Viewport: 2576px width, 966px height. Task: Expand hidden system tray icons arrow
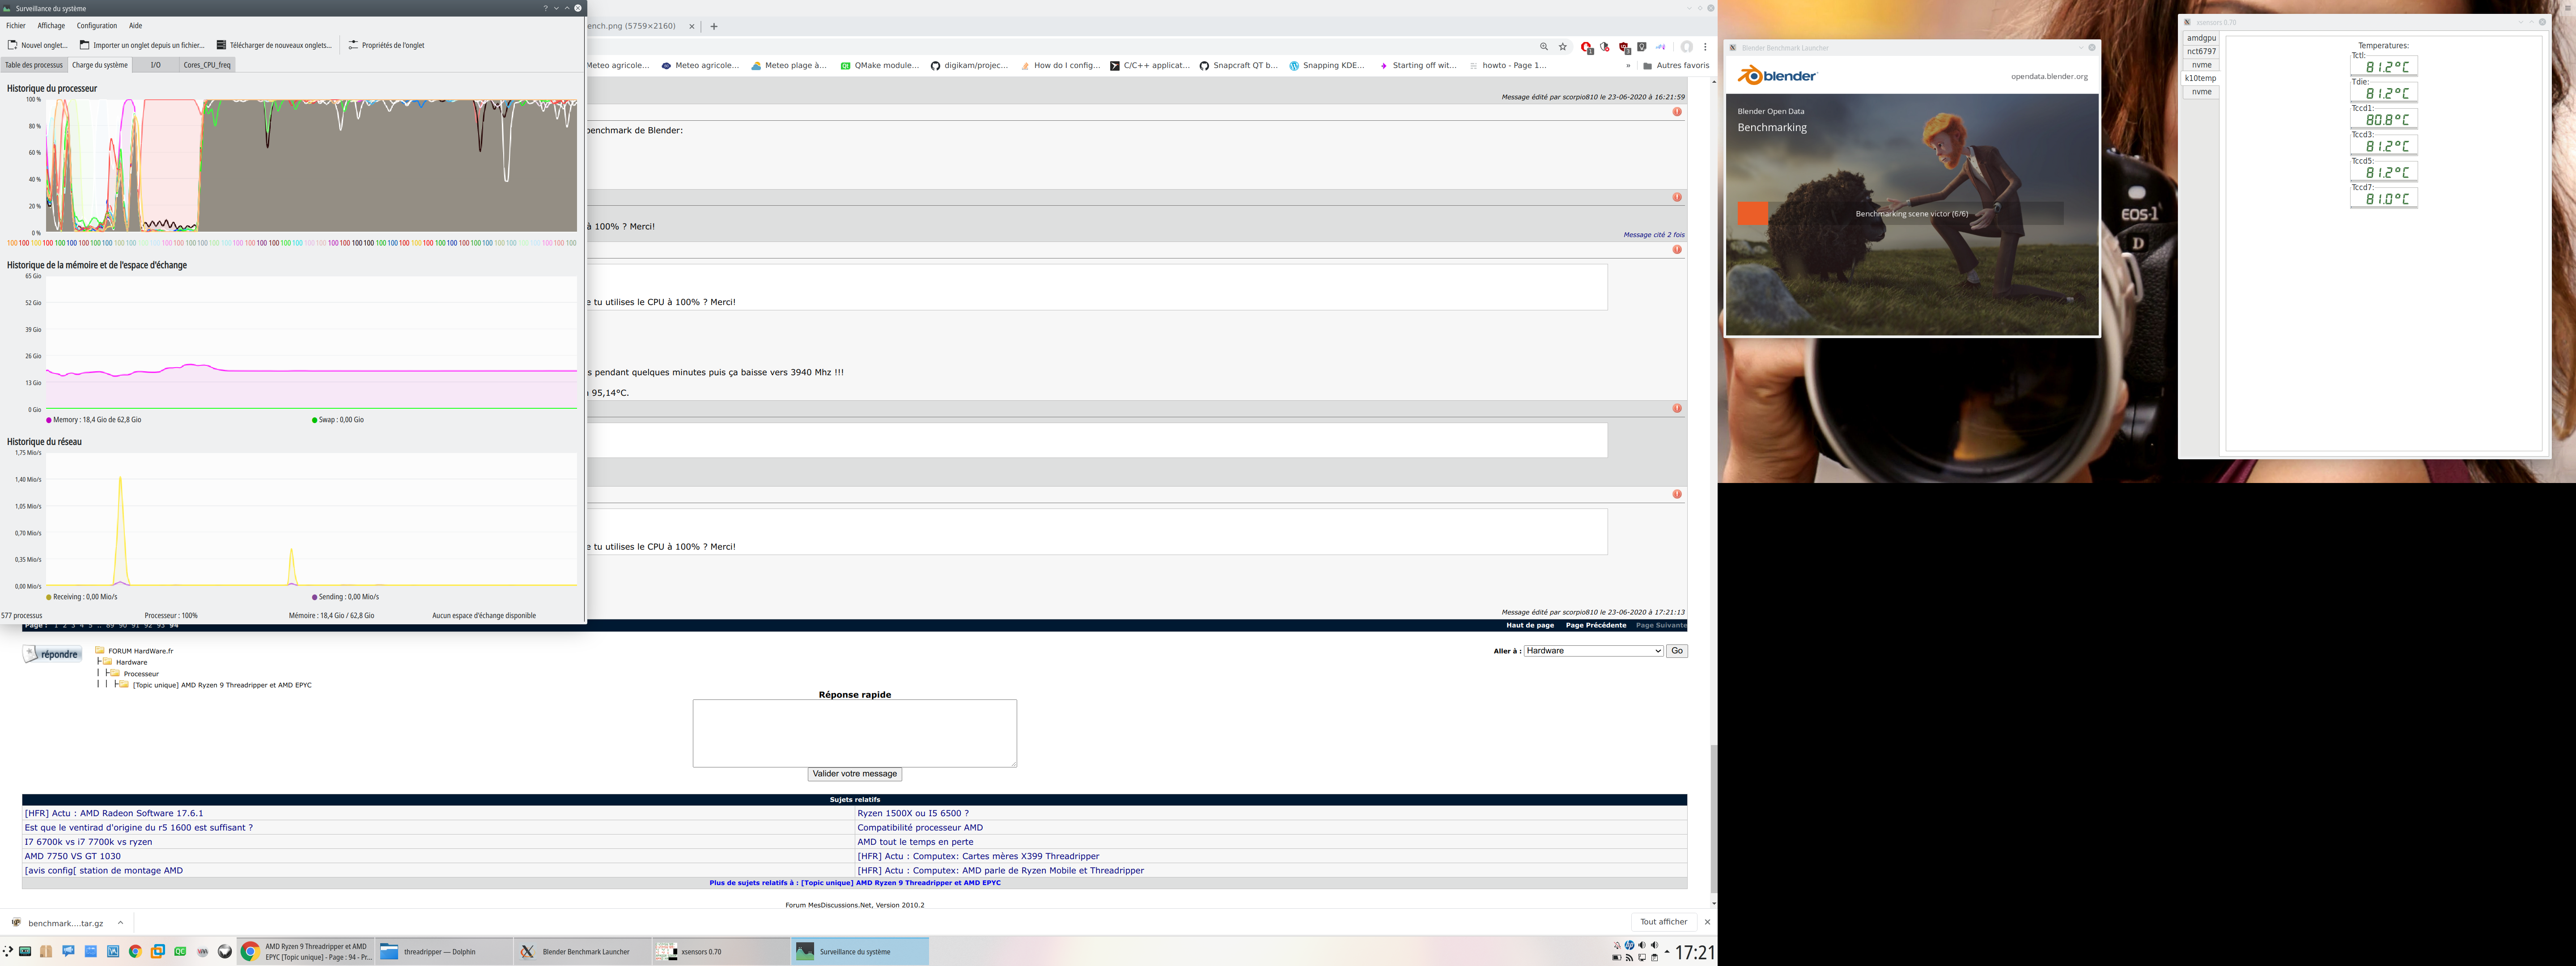1666,952
